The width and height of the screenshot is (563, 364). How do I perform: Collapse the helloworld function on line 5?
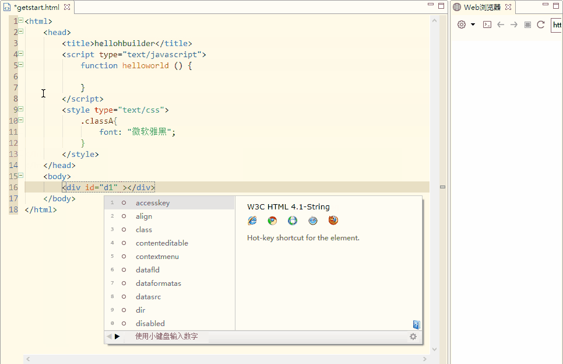tap(21, 65)
